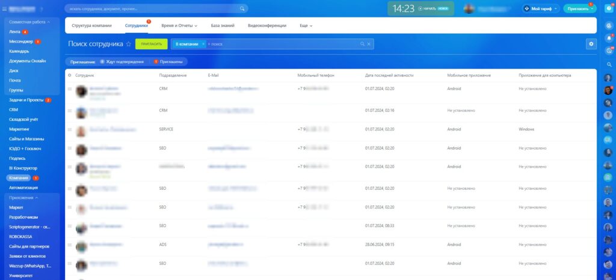Click the magnifier icon in the top search bar
The height and width of the screenshot is (280, 616).
[242, 8]
